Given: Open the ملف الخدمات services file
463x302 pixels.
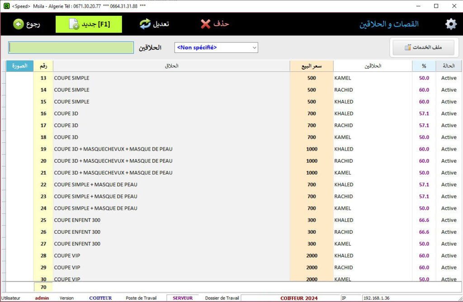Looking at the screenshot, I should click(x=423, y=47).
